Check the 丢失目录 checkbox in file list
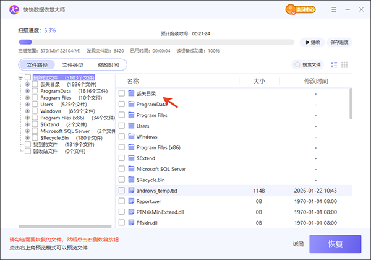The width and height of the screenshot is (371, 260). [122, 93]
